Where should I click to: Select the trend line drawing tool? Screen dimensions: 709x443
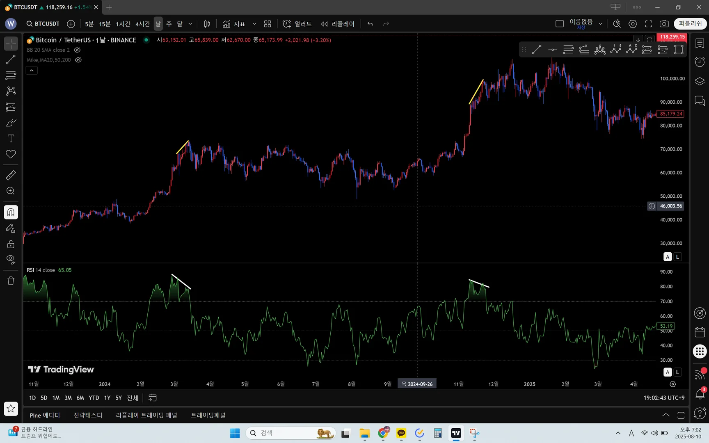click(x=11, y=60)
